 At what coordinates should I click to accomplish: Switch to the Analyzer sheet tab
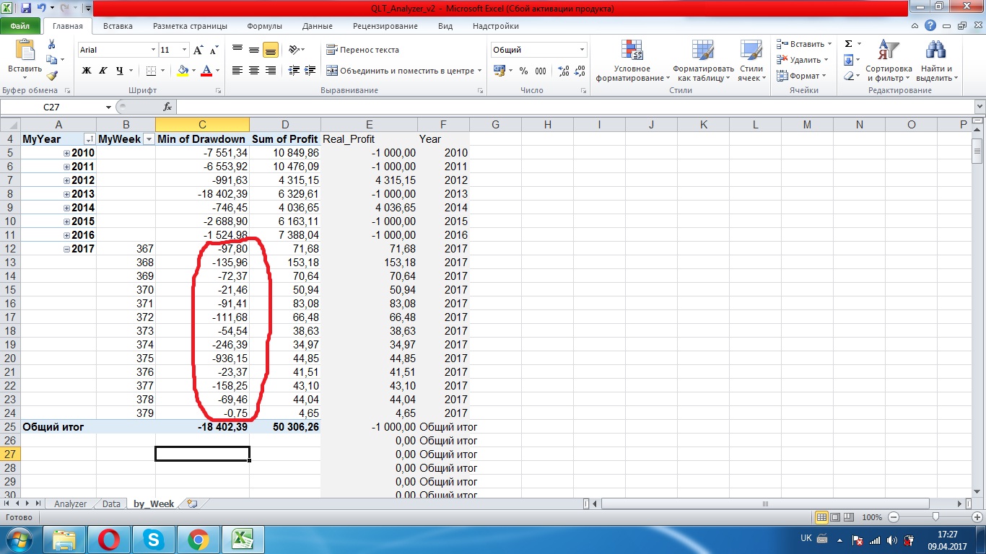coord(70,504)
